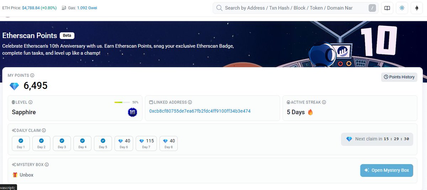Viewport: 427px width, 190px height.
Task: Click the Mystery Box info icon
Action: [47, 164]
